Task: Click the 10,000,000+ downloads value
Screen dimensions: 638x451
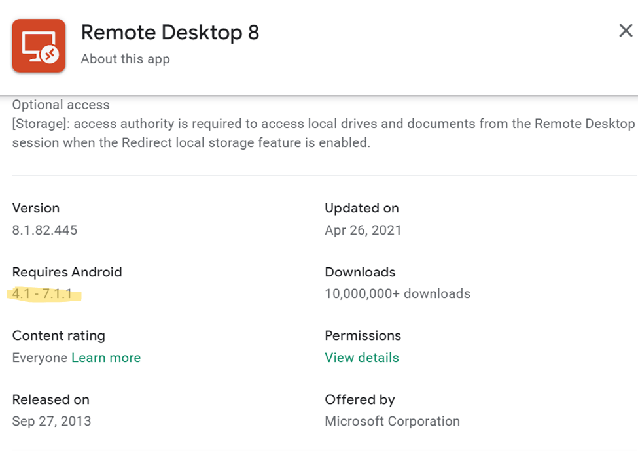Action: [x=398, y=293]
